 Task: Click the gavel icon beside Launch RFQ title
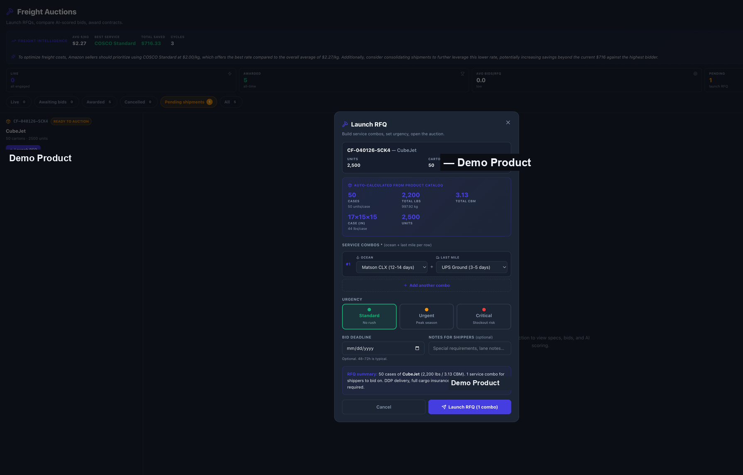click(x=345, y=124)
